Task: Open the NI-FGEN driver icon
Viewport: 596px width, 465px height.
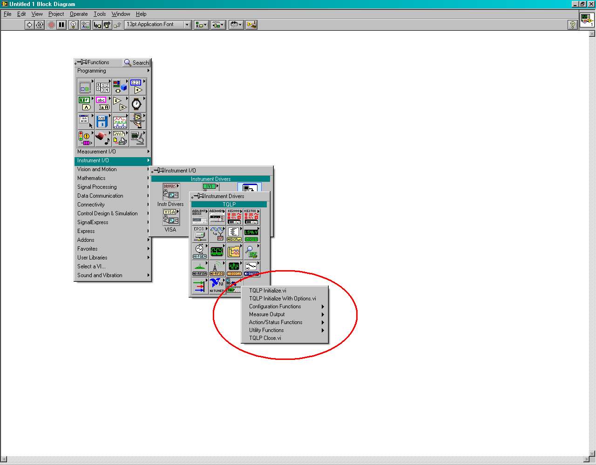Action: pyautogui.click(x=200, y=252)
